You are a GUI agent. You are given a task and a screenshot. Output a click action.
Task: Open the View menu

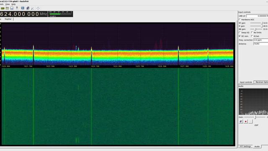pyautogui.click(x=8, y=4)
